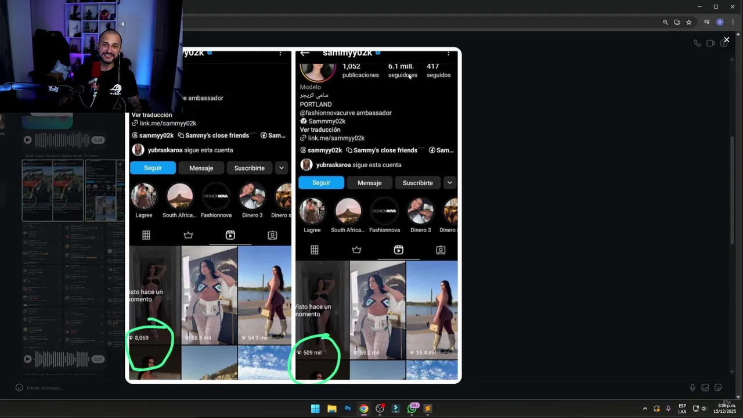Viewport: 743px width, 418px height.
Task: Open Chrome's media controls icon
Action: (x=706, y=22)
